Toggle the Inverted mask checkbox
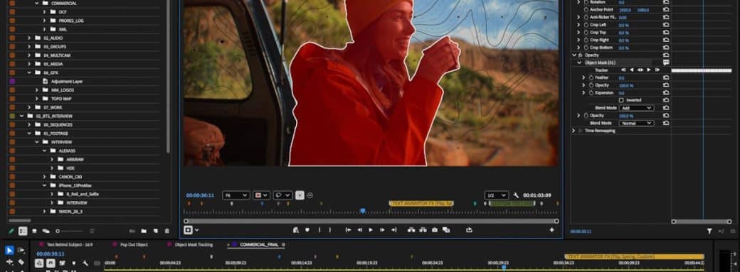The image size is (740, 272). (621, 100)
